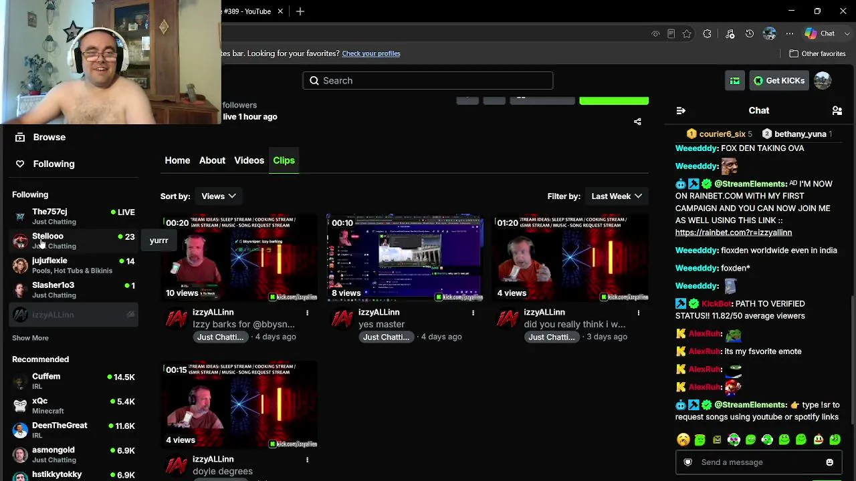
Task: Open the Other favorites folder
Action: point(817,53)
